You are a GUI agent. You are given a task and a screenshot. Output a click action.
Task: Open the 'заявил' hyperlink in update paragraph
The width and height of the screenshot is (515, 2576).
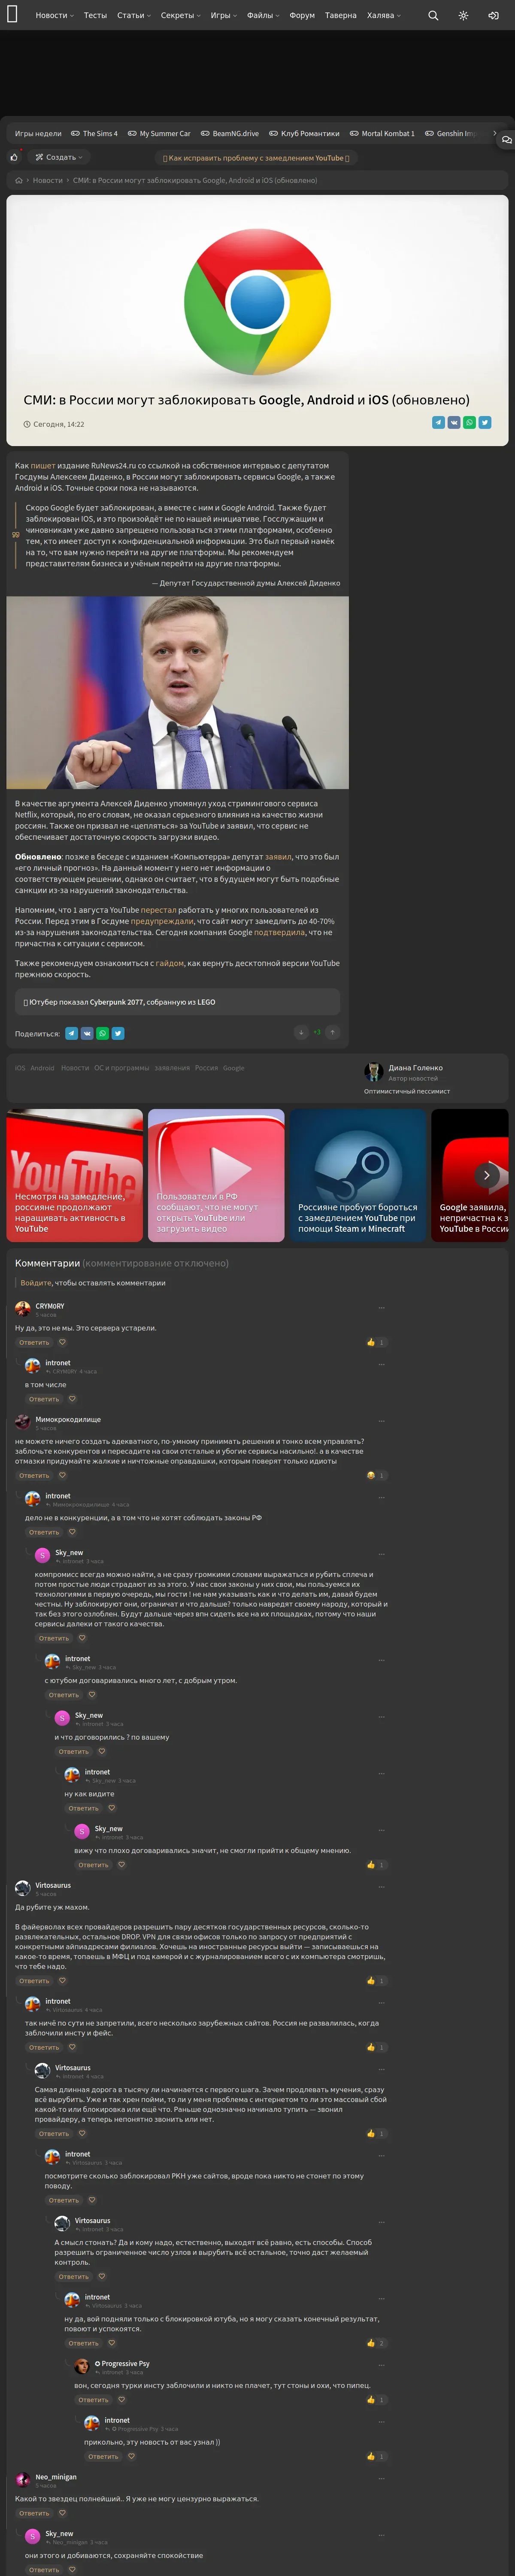278,857
